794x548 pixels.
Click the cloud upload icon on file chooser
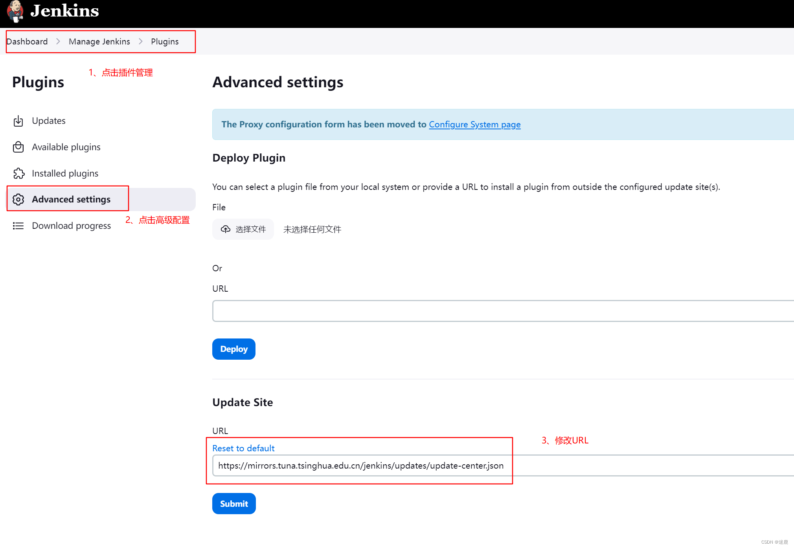pyautogui.click(x=226, y=229)
